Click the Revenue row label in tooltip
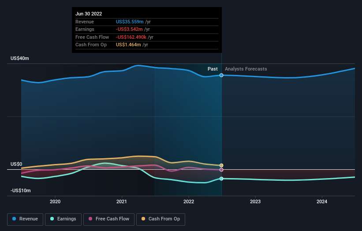This screenshot has height=231, width=362. (85, 22)
